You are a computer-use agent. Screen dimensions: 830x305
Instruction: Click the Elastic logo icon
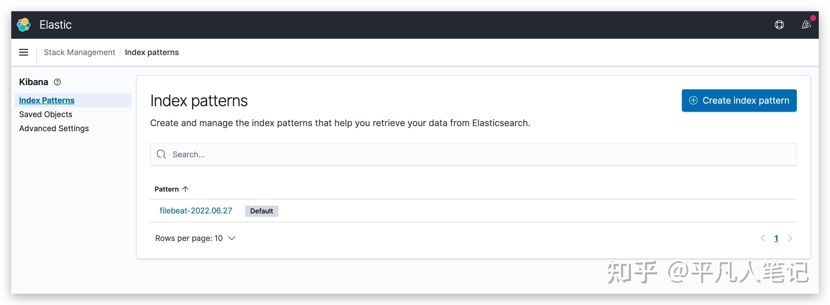pyautogui.click(x=24, y=25)
